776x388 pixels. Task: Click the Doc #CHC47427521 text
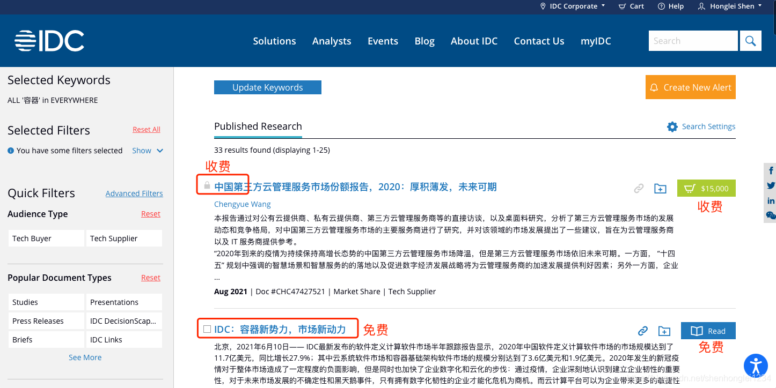pyautogui.click(x=290, y=292)
